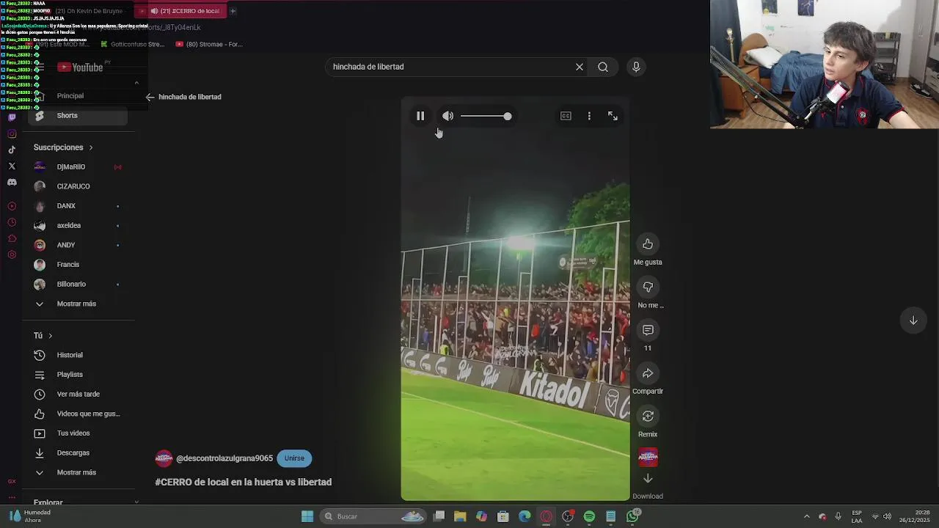Image resolution: width=939 pixels, height=528 pixels.
Task: Open a new browser tab with plus
Action: point(233,11)
